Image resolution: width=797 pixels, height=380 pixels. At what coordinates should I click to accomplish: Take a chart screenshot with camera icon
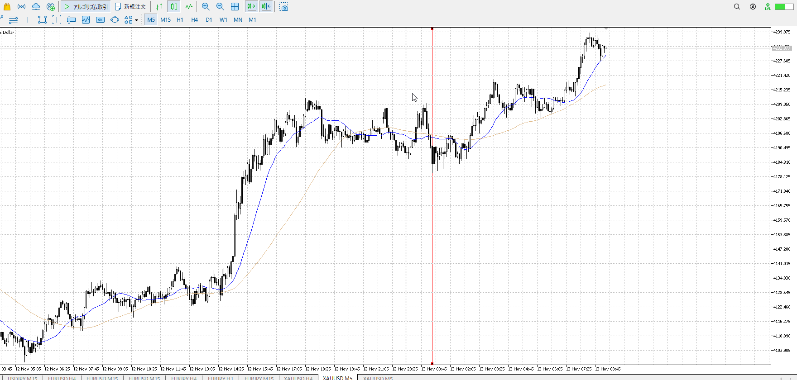click(x=284, y=7)
